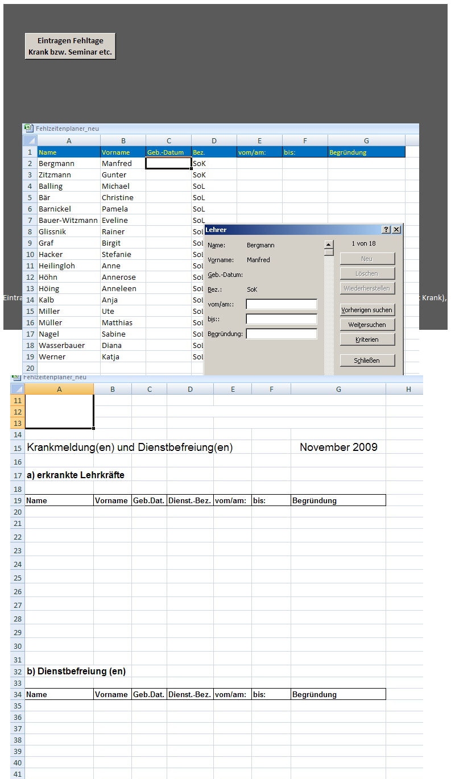This screenshot has width=451, height=779.
Task: Select the cell with first name Matthias
Action: click(x=123, y=322)
